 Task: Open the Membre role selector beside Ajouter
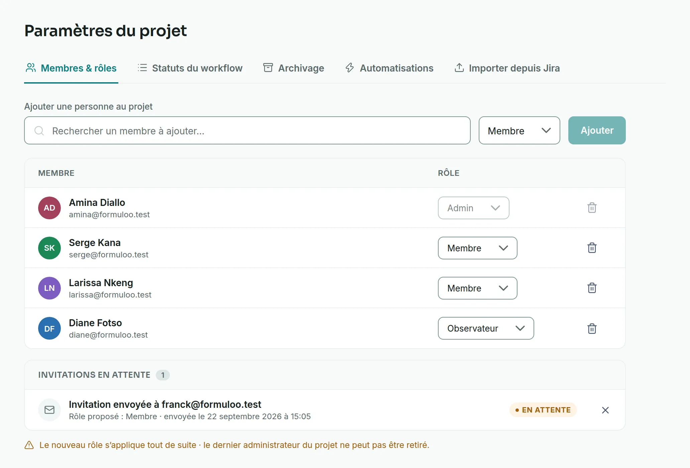(x=519, y=130)
